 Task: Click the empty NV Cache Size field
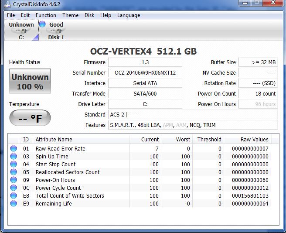pos(258,73)
